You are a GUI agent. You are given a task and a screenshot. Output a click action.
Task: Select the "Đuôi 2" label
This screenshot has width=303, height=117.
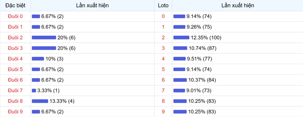click(x=15, y=37)
